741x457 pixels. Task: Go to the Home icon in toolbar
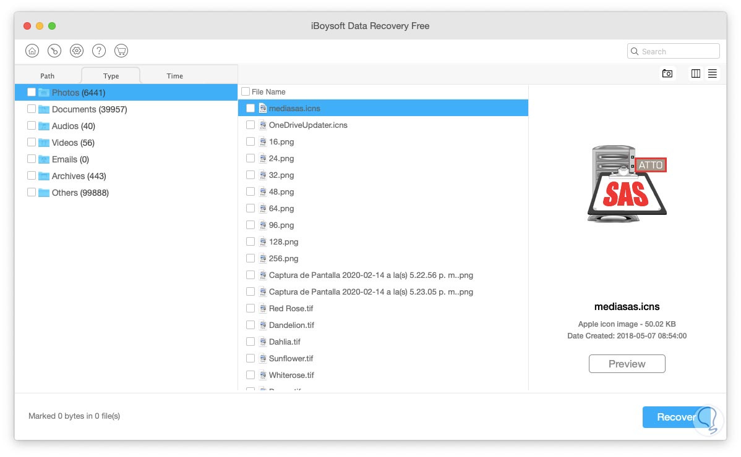pos(32,51)
